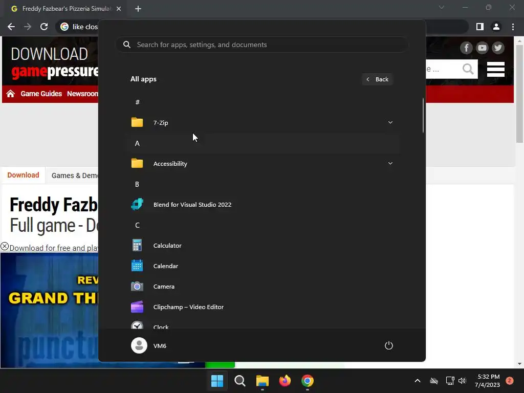Open Chrome profile icon
The image size is (524, 393).
coord(496,27)
